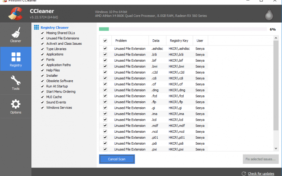Toggle Start Menu Ordering checkbox

42,92
